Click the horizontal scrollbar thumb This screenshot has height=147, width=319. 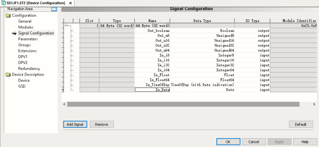(183, 104)
